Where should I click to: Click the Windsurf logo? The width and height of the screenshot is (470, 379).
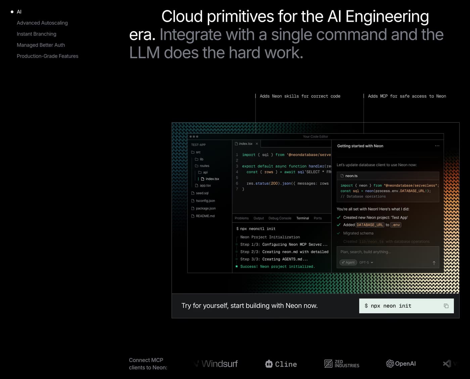click(x=216, y=364)
